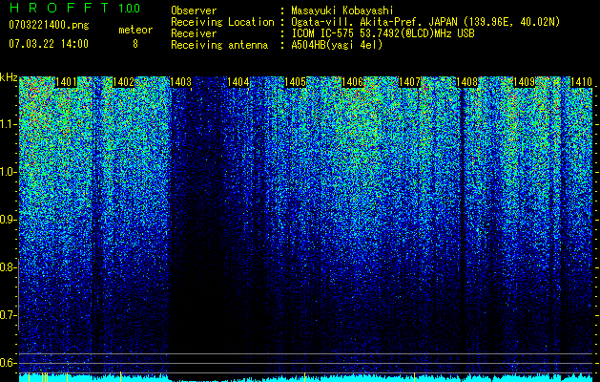This screenshot has width=600, height=382.
Task: Select the 1403 time marker label
Action: pyautogui.click(x=180, y=82)
